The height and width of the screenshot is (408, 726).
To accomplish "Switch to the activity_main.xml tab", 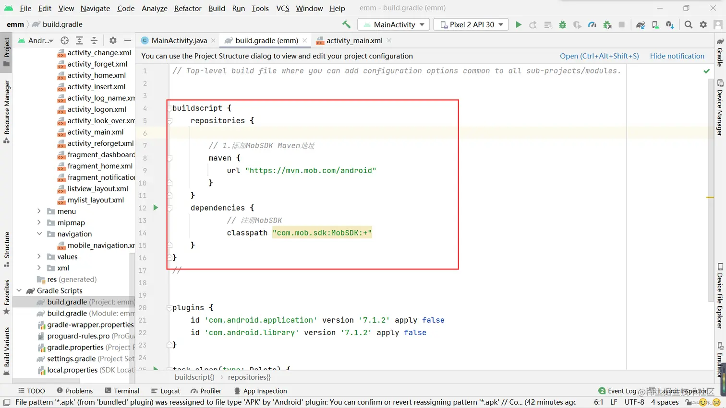I will tap(354, 41).
